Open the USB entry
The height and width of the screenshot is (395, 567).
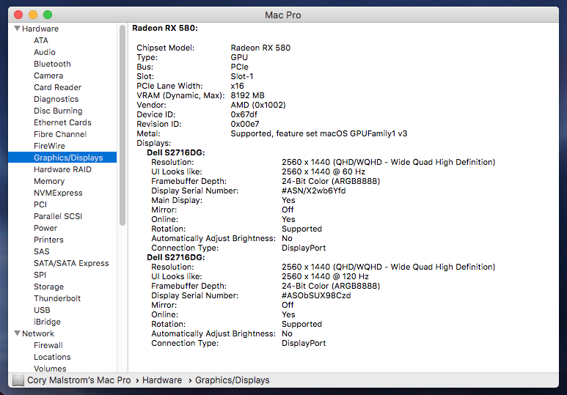[42, 310]
